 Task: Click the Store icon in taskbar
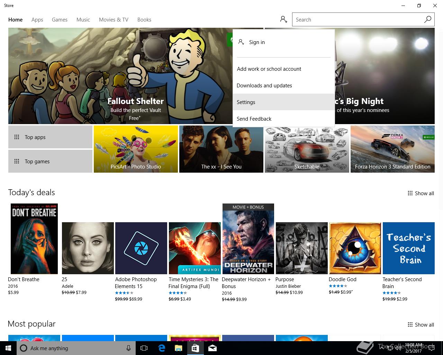195,348
